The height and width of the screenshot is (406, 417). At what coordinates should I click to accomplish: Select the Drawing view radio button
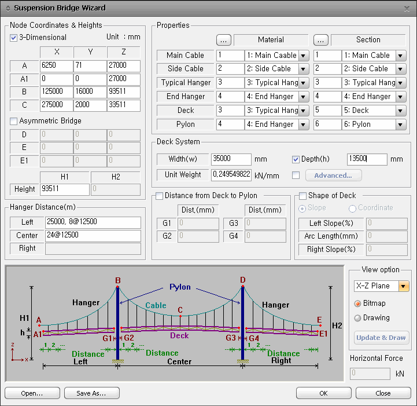tap(357, 318)
